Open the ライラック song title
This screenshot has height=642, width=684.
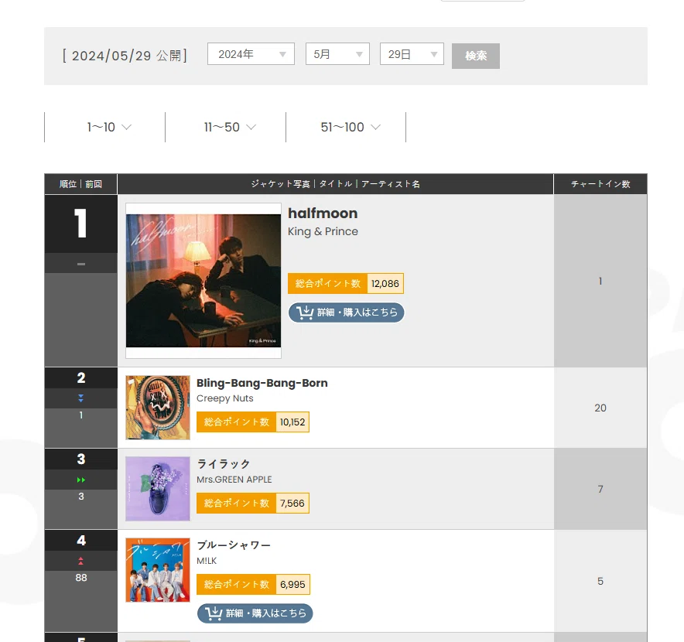click(224, 464)
